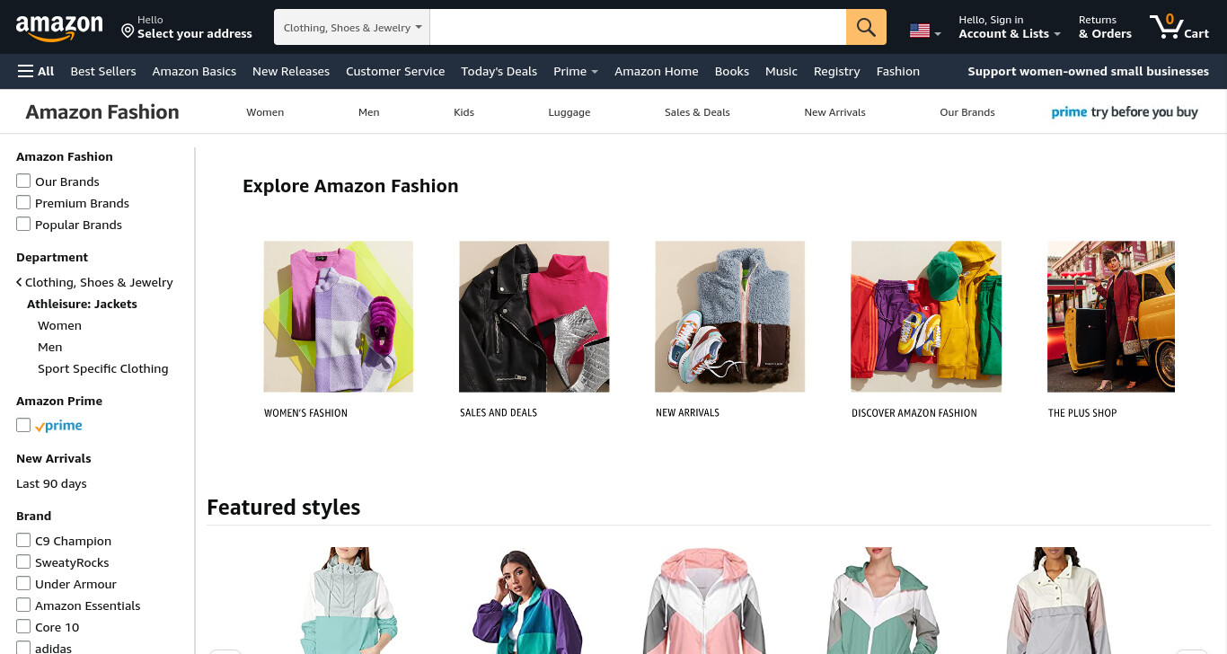Check the Our Brands checkbox
This screenshot has height=654, width=1227.
point(23,181)
